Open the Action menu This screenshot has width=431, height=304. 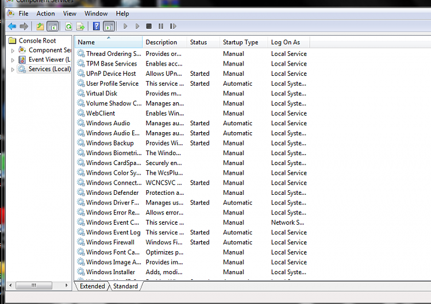click(45, 13)
